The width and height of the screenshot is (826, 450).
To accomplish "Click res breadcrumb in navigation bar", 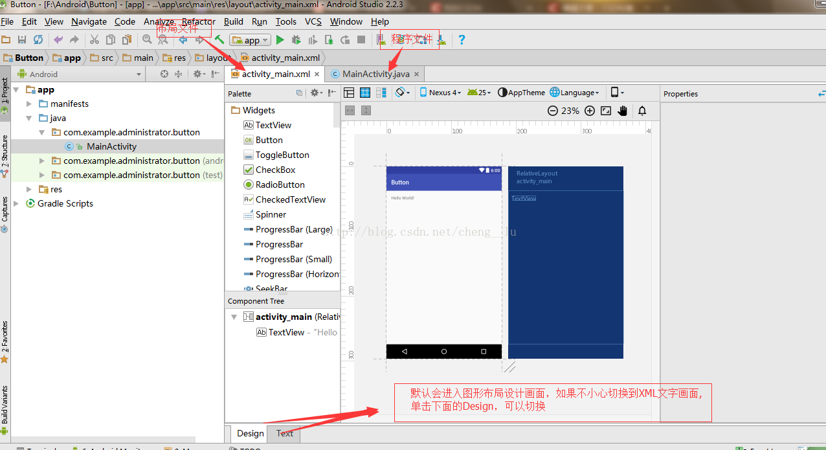I will point(174,58).
